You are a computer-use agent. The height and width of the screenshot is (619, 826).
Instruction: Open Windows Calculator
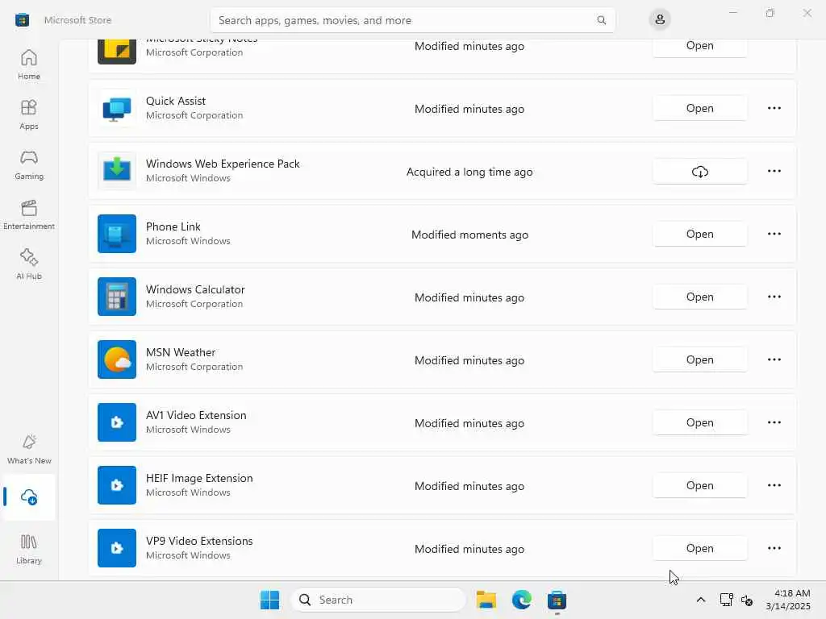(x=699, y=297)
